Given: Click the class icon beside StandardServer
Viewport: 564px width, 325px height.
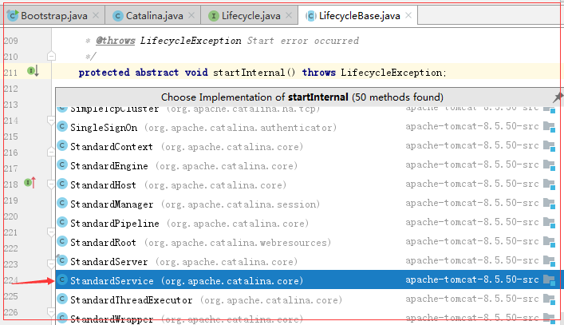Looking at the screenshot, I should (x=62, y=260).
